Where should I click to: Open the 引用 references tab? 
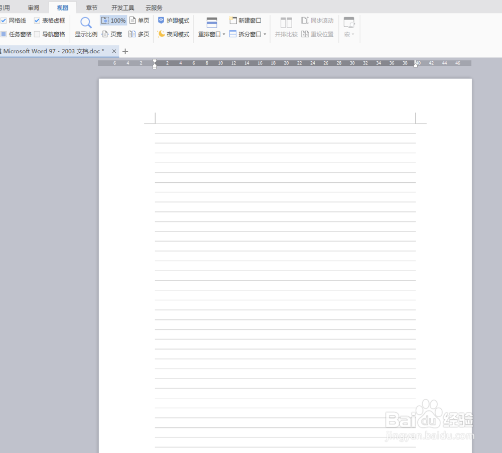click(5, 8)
